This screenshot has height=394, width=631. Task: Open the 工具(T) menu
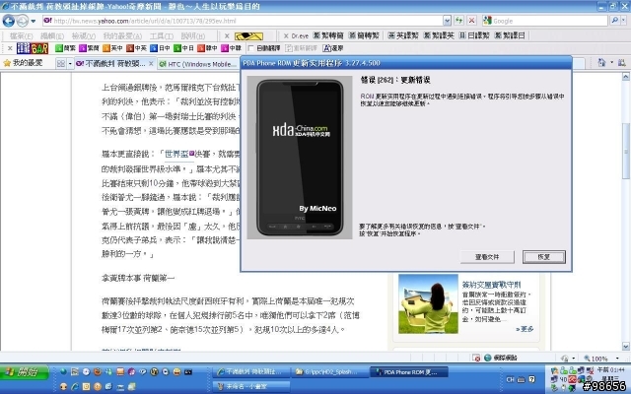click(162, 36)
